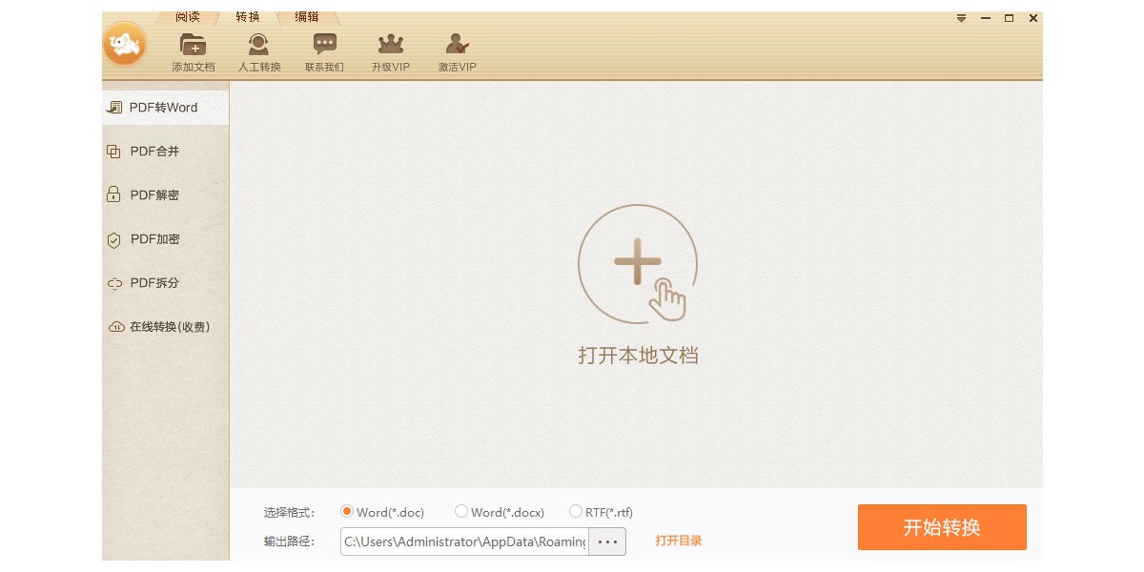1144x572 pixels.
Task: Switch to the 编辑 (Edit) tab
Action: (307, 17)
